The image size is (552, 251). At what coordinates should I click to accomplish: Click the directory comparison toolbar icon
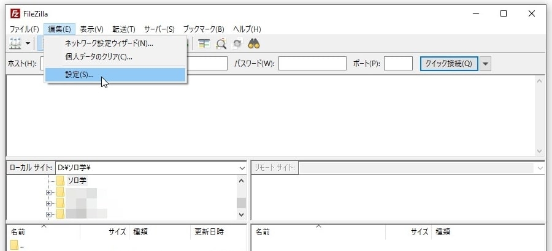(204, 44)
